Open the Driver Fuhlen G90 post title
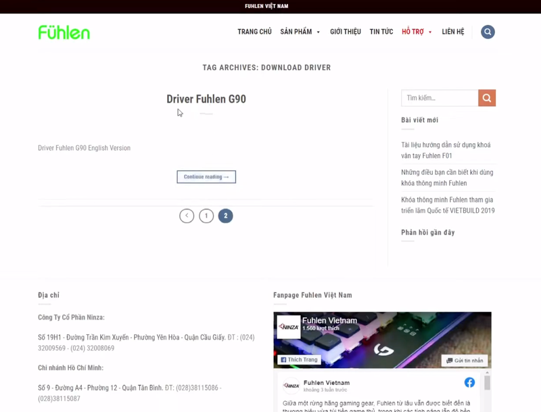Viewport: 541px width, 412px height. 206,99
